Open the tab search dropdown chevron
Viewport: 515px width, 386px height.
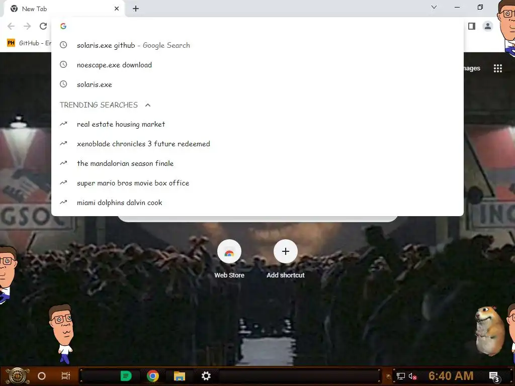tap(434, 7)
